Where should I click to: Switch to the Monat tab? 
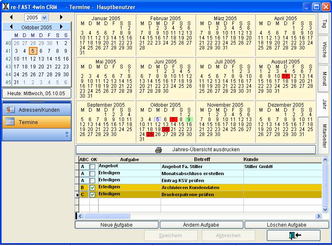tap(323, 79)
